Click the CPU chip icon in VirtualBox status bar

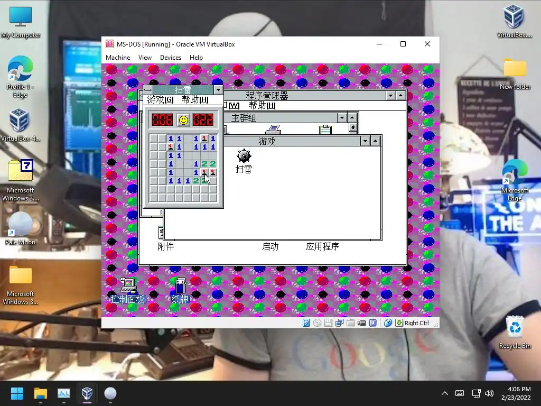(x=372, y=323)
